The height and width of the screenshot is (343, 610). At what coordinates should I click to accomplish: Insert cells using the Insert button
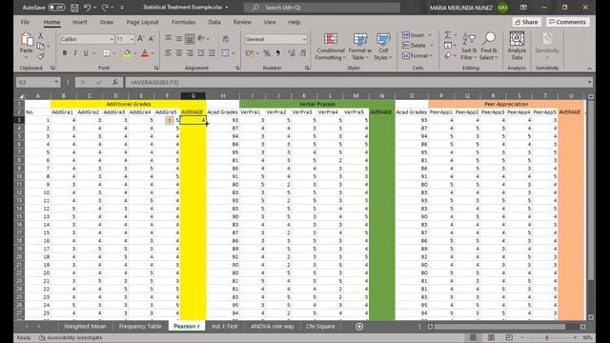(x=414, y=35)
